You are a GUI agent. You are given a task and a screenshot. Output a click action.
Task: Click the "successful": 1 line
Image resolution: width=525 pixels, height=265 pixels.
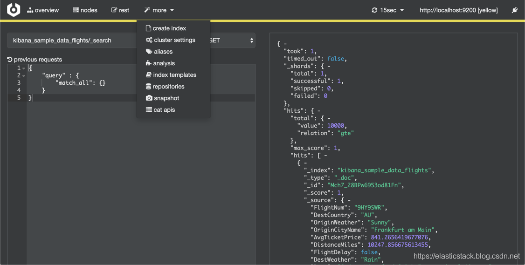pyautogui.click(x=317, y=81)
